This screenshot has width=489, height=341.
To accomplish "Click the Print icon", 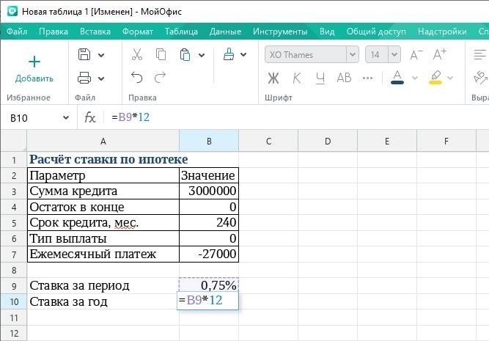I will 84,78.
